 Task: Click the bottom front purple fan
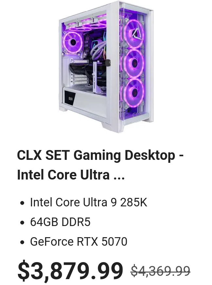pos(135,92)
